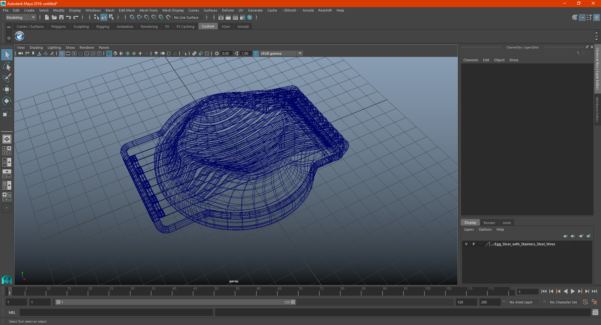This screenshot has width=601, height=325.
Task: Choose the Move tool in toolbox
Action: click(x=7, y=89)
